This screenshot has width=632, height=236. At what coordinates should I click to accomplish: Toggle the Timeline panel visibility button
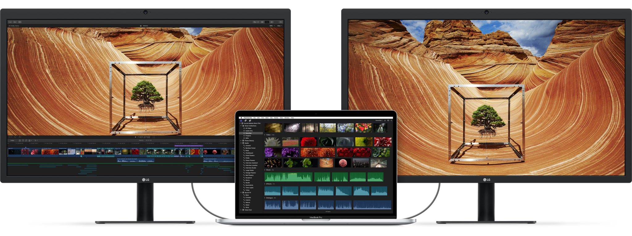pos(267,22)
